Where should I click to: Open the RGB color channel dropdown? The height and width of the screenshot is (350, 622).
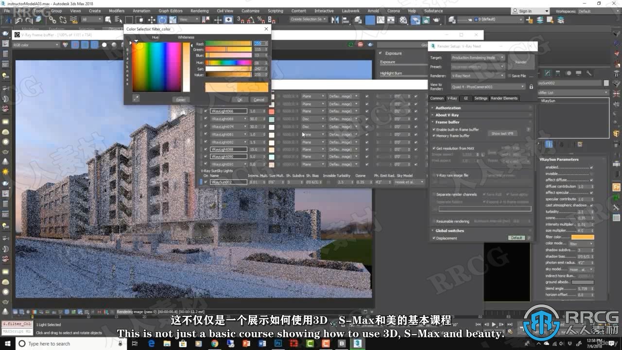pyautogui.click(x=36, y=45)
